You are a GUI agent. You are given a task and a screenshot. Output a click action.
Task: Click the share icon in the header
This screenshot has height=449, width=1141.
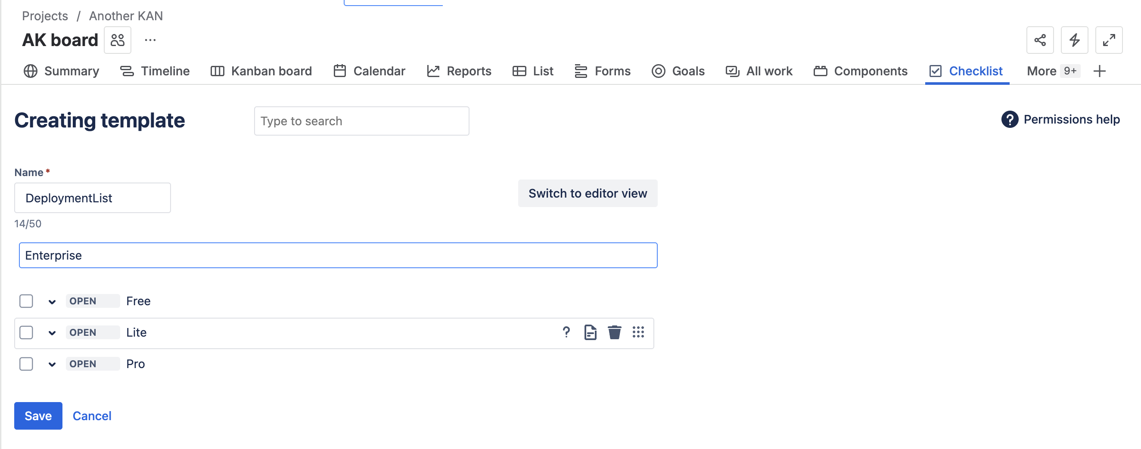(1040, 40)
